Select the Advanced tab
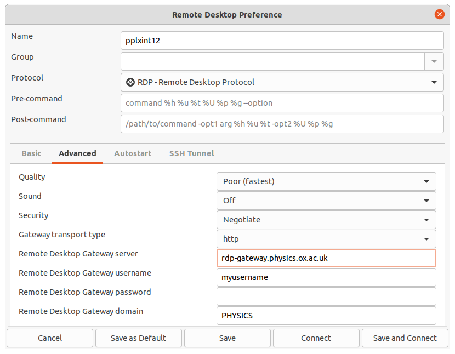The height and width of the screenshot is (354, 455). click(77, 153)
